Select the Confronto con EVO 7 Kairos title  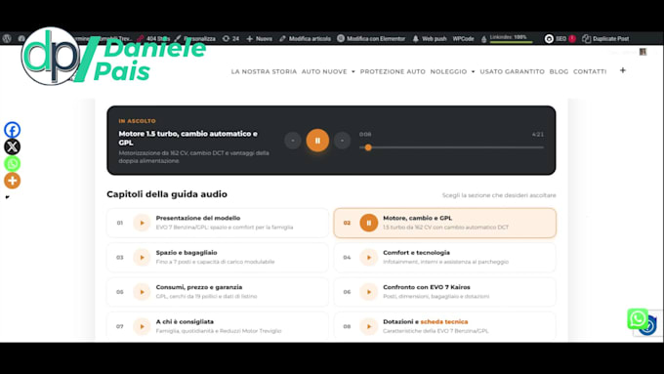[427, 287]
